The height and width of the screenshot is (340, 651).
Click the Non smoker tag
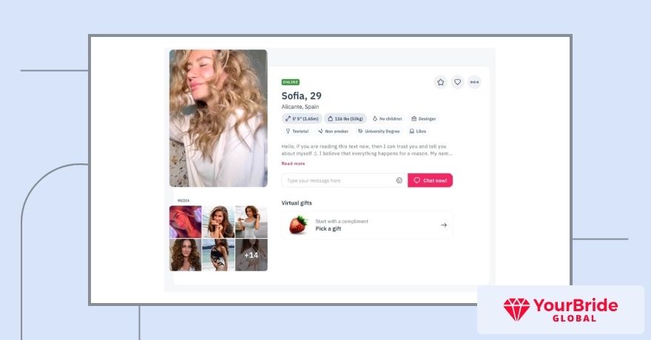point(333,131)
